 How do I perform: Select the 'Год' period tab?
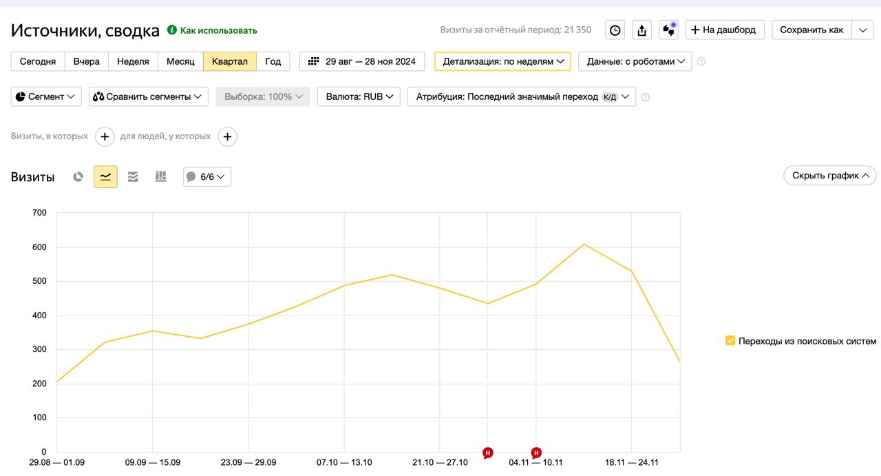point(273,61)
